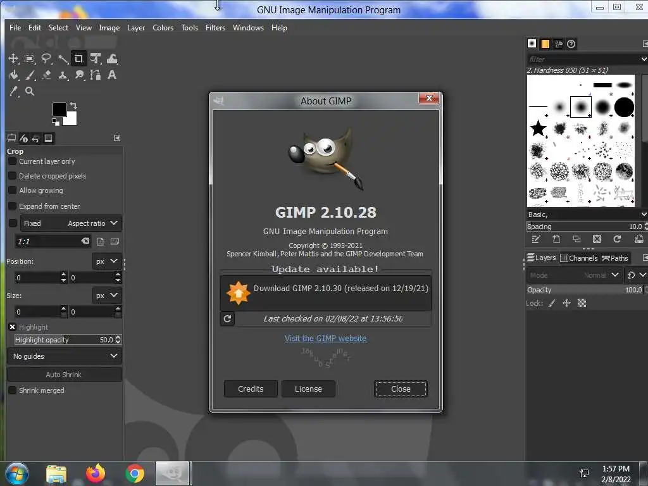Enable Expand from center checkbox
Screen dimensions: 648x486
point(13,206)
